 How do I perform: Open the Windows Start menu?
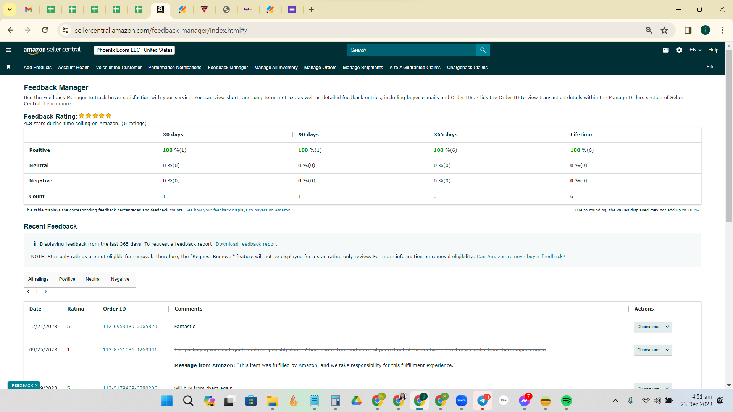click(167, 401)
